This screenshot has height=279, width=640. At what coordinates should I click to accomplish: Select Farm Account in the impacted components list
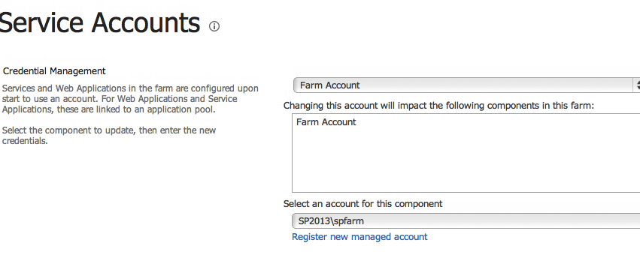[326, 122]
